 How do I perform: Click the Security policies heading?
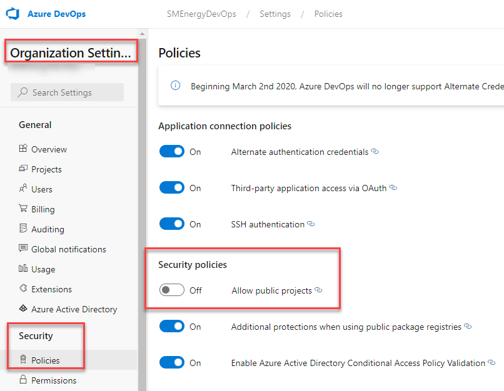pos(192,265)
